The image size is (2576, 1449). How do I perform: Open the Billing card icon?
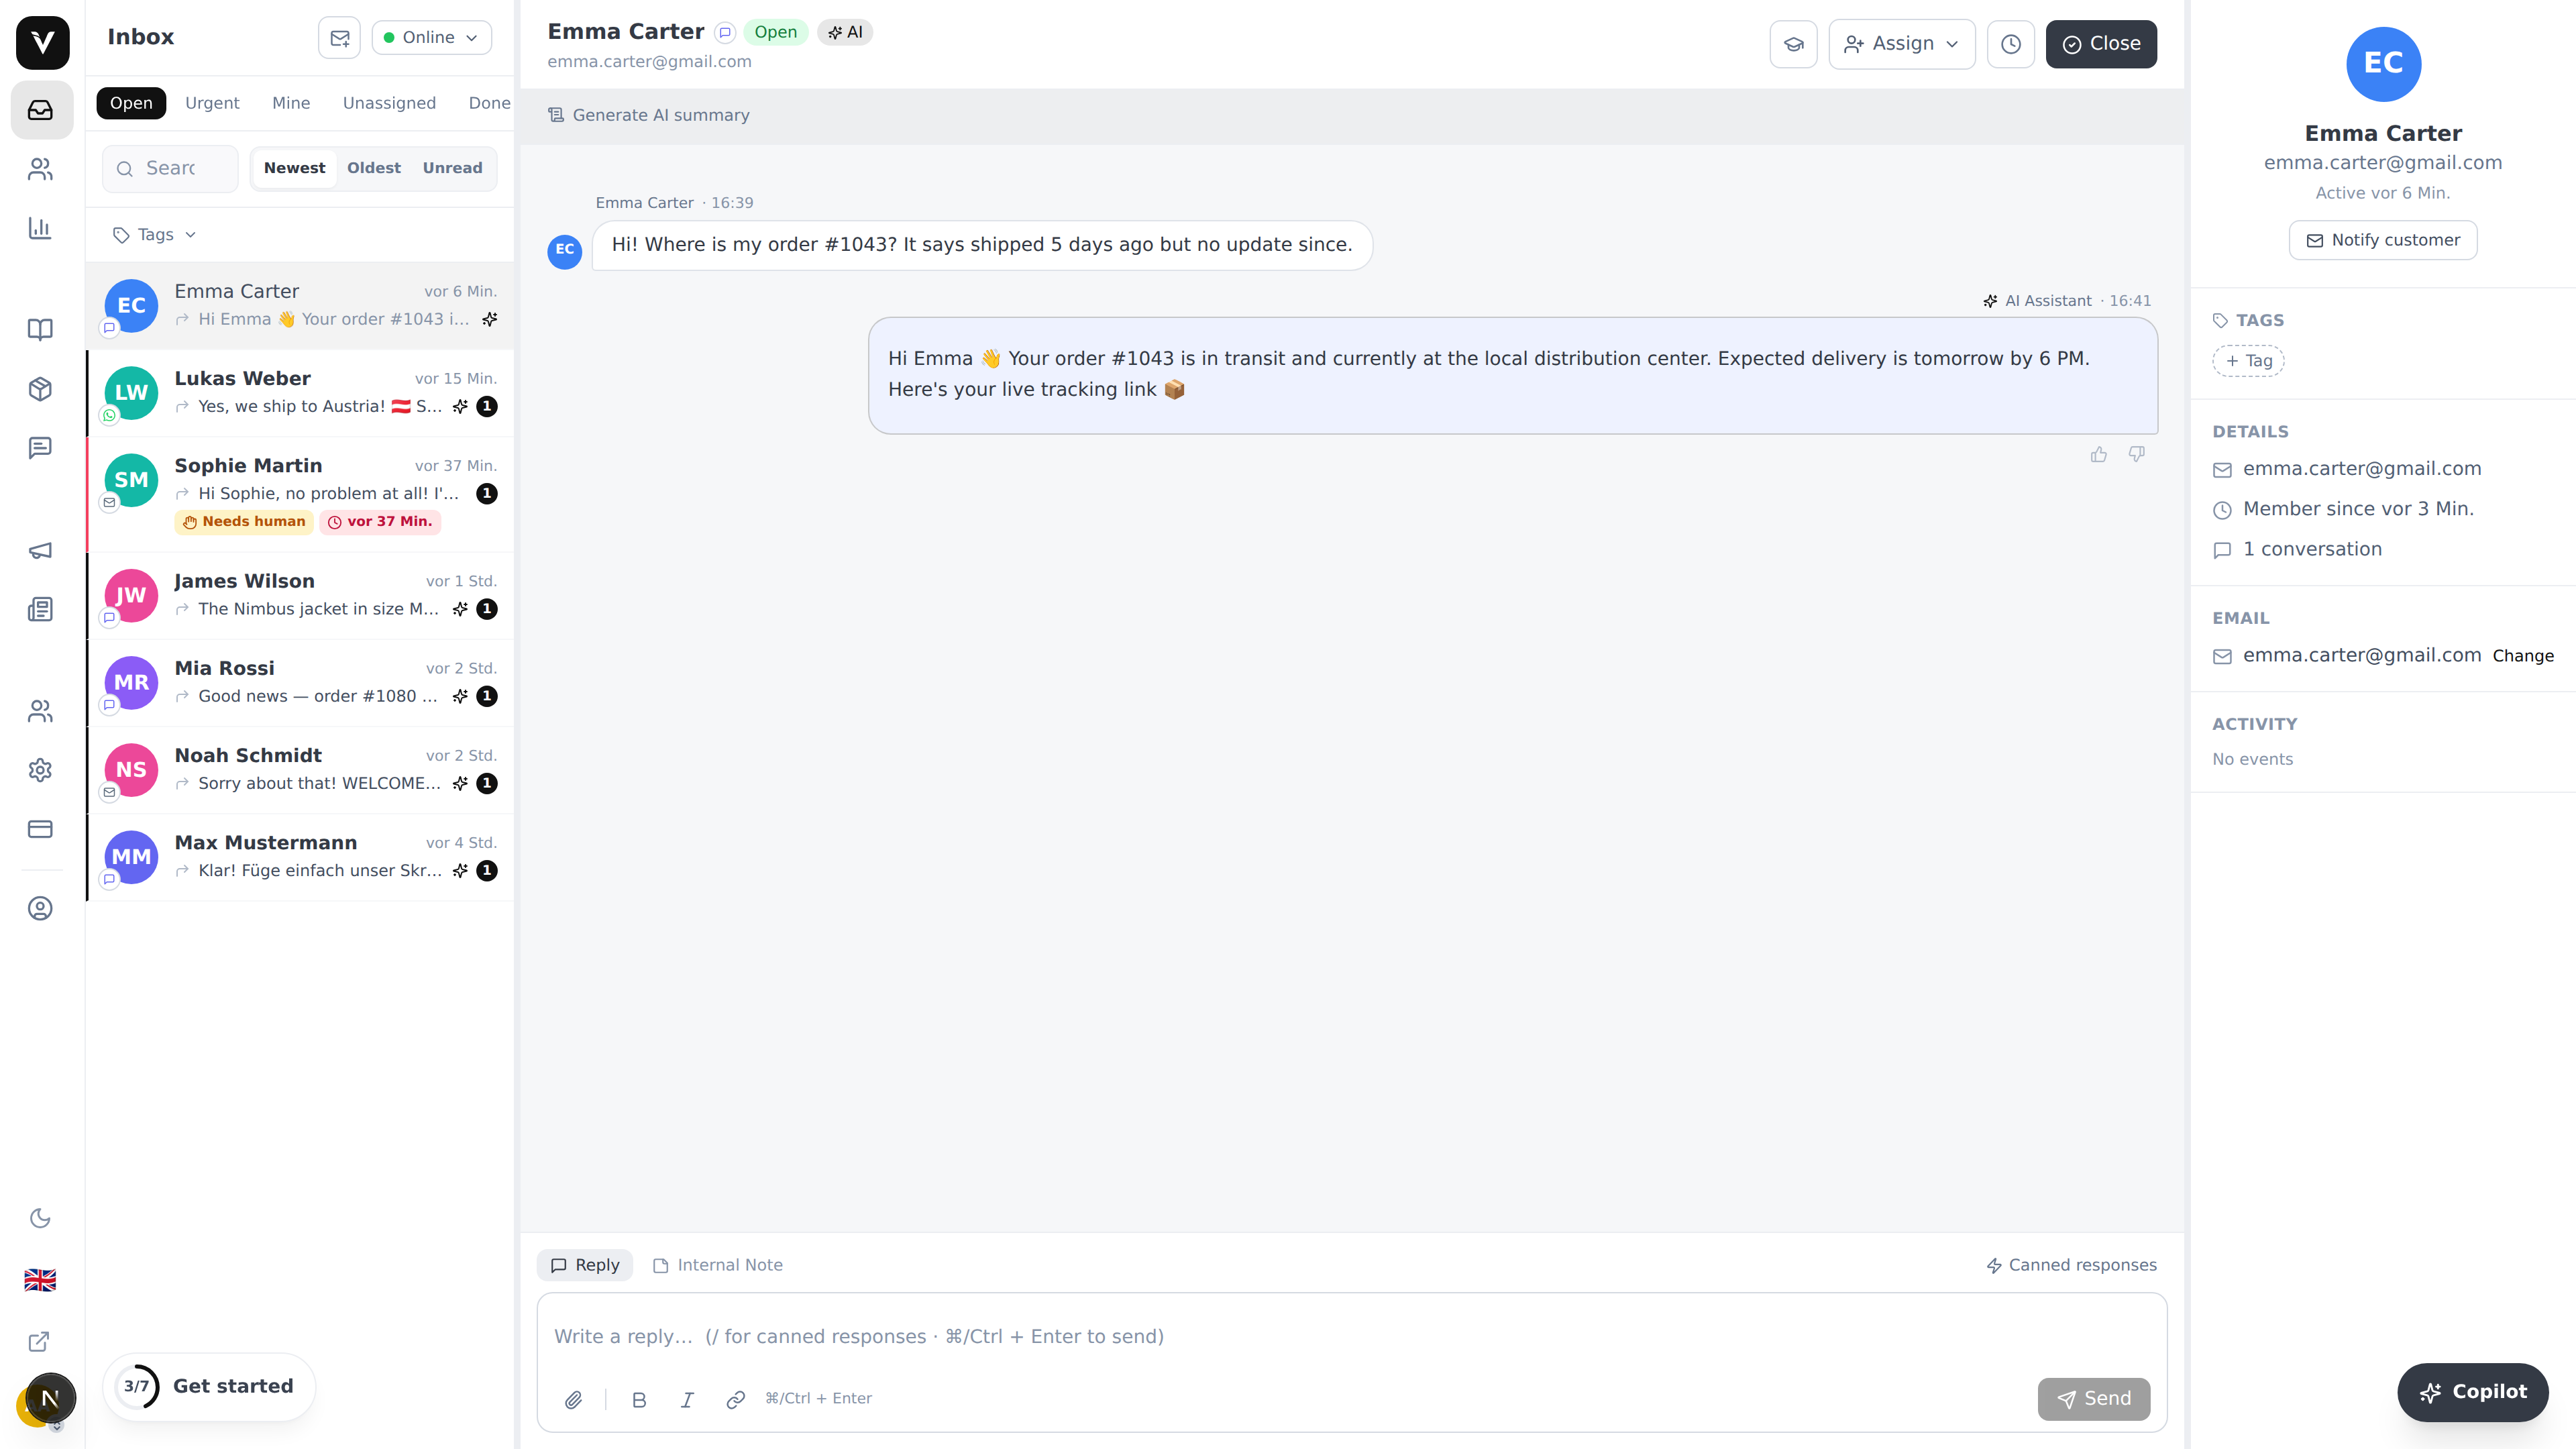(x=41, y=829)
